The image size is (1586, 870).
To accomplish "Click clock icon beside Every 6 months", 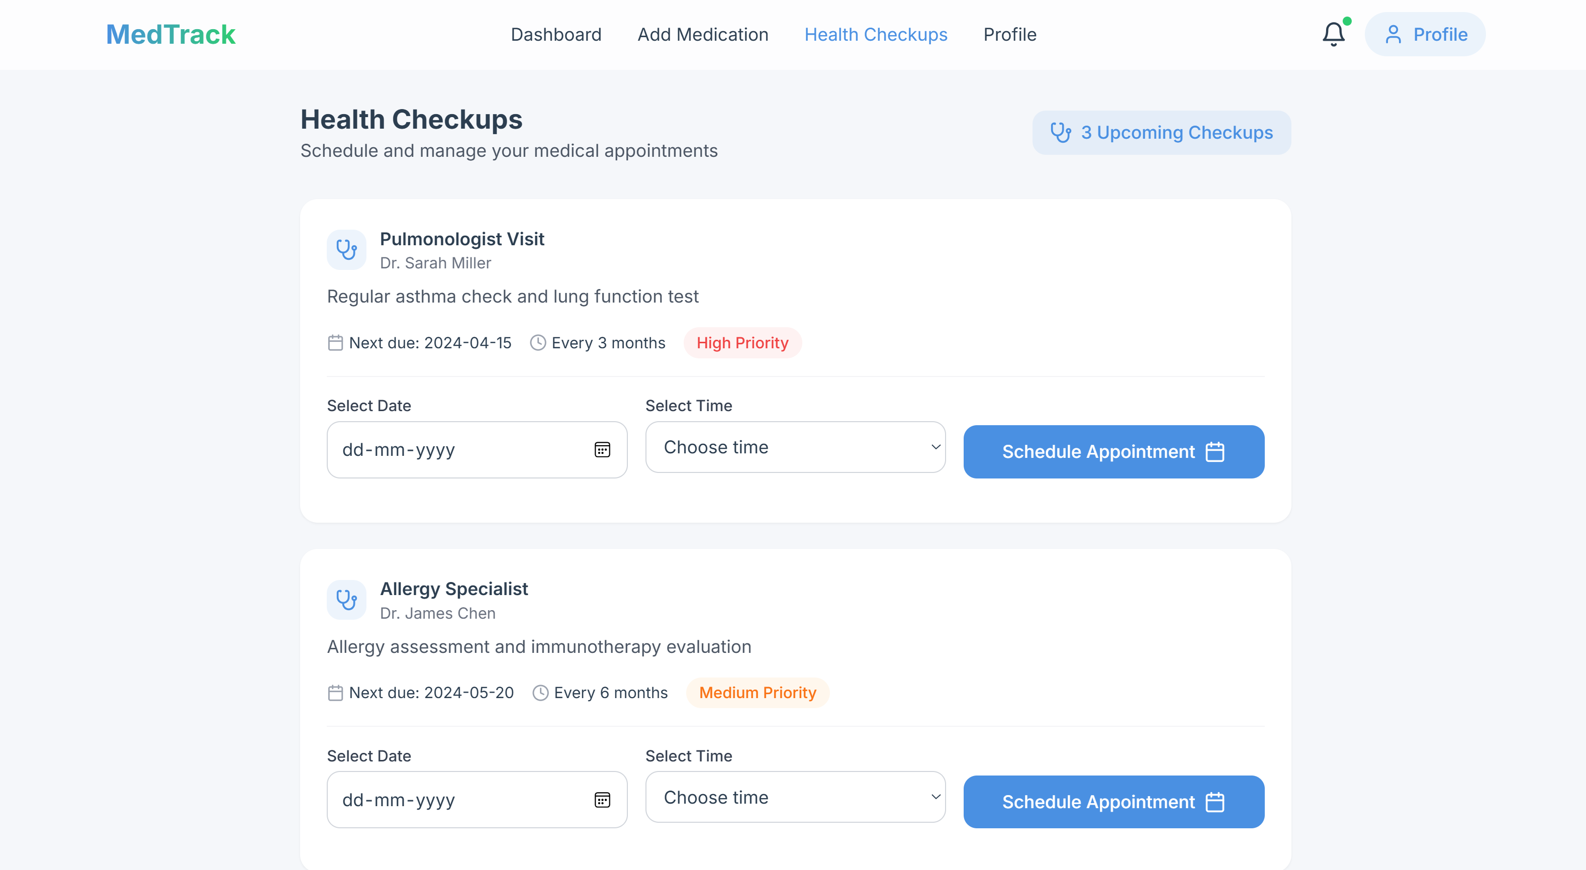I will 540,693.
